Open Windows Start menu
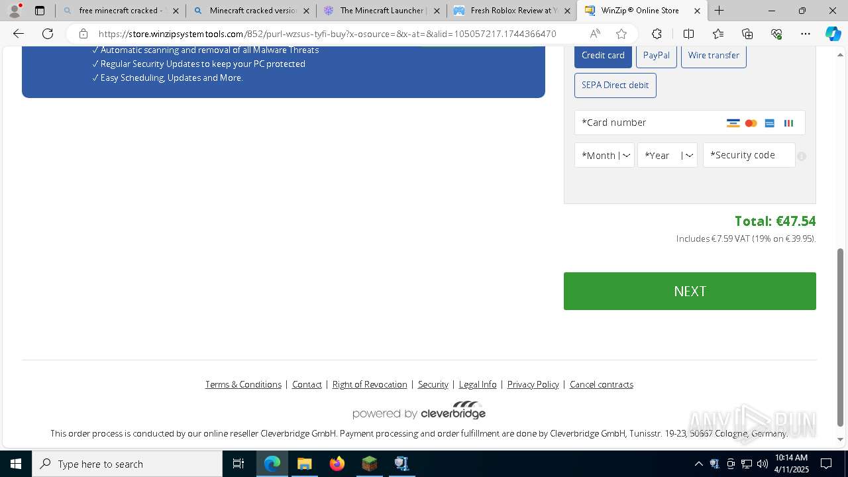Viewport: 848px width, 477px height. point(16,464)
